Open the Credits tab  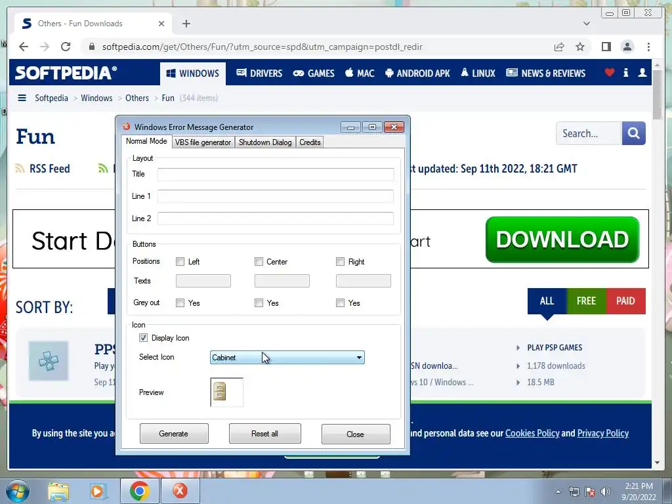(310, 142)
